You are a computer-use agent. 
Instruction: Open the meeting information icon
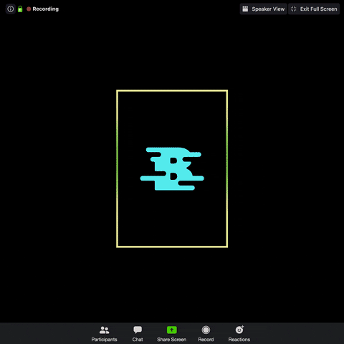pyautogui.click(x=11, y=9)
